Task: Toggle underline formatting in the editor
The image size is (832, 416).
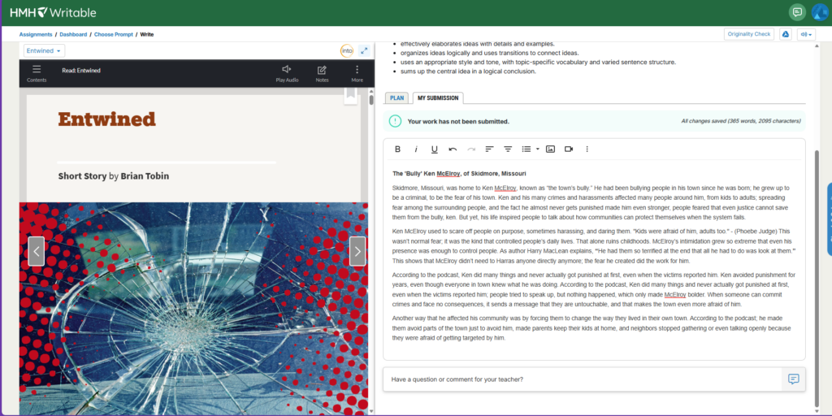Action: tap(435, 149)
